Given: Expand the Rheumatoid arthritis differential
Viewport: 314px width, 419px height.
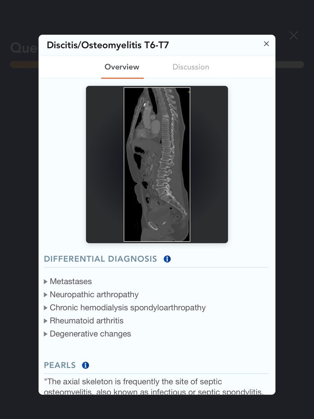Looking at the screenshot, I should [x=46, y=321].
